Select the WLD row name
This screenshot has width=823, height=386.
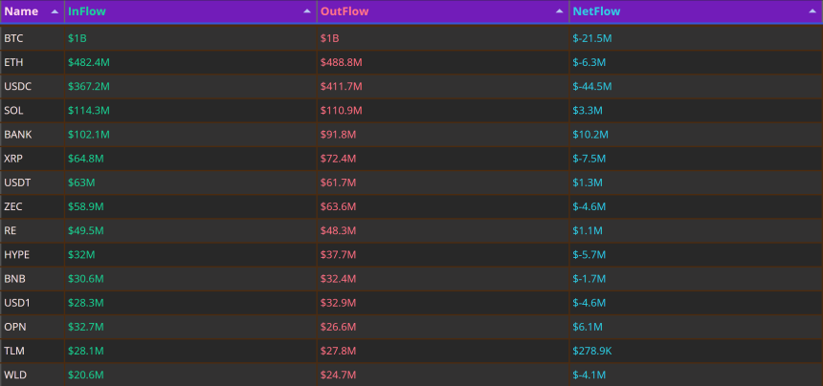tap(15, 375)
